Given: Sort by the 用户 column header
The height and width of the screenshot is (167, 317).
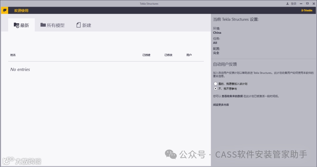Looking at the screenshot, I should 189,55.
